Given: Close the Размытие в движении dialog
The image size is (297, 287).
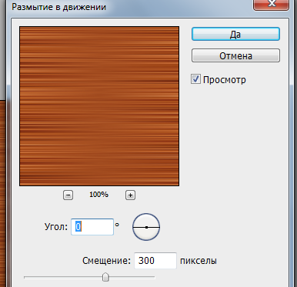Looking at the screenshot, I should point(271,5).
